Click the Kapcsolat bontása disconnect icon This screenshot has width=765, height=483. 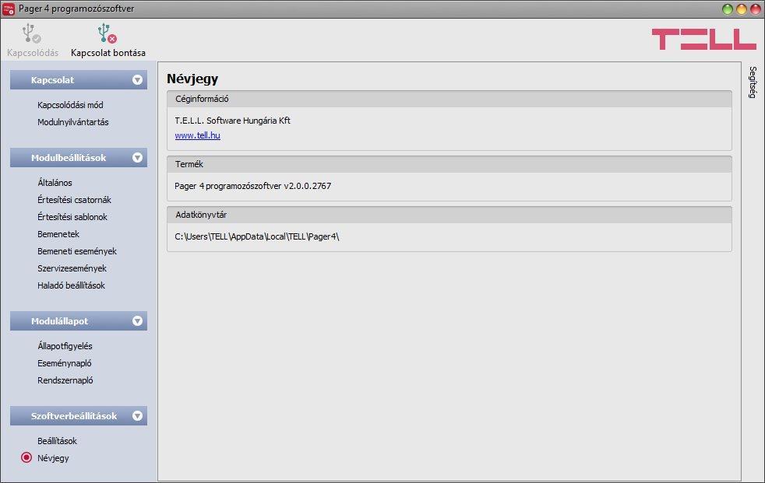108,33
